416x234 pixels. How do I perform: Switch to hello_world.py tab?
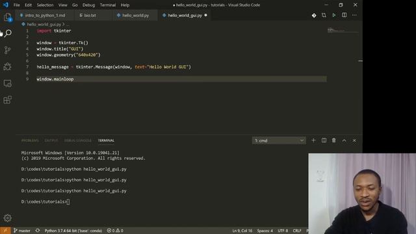[x=135, y=16]
